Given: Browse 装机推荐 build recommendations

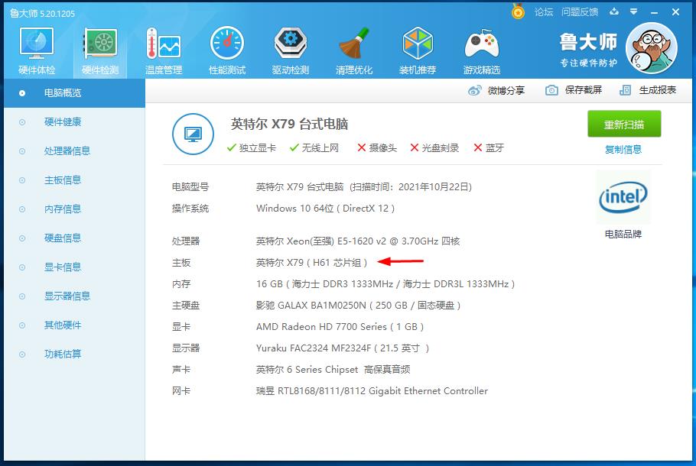Looking at the screenshot, I should coord(418,49).
